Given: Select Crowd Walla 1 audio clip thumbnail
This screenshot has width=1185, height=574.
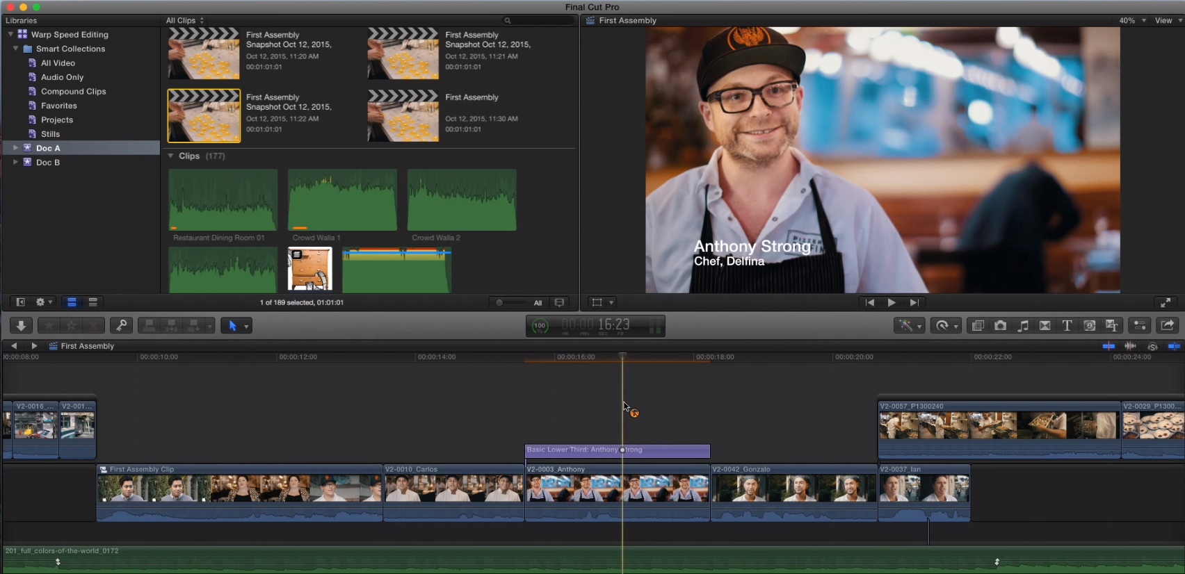Looking at the screenshot, I should (x=342, y=200).
